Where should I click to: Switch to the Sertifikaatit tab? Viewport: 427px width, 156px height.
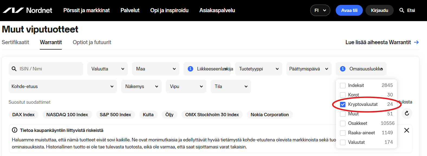[x=15, y=42]
